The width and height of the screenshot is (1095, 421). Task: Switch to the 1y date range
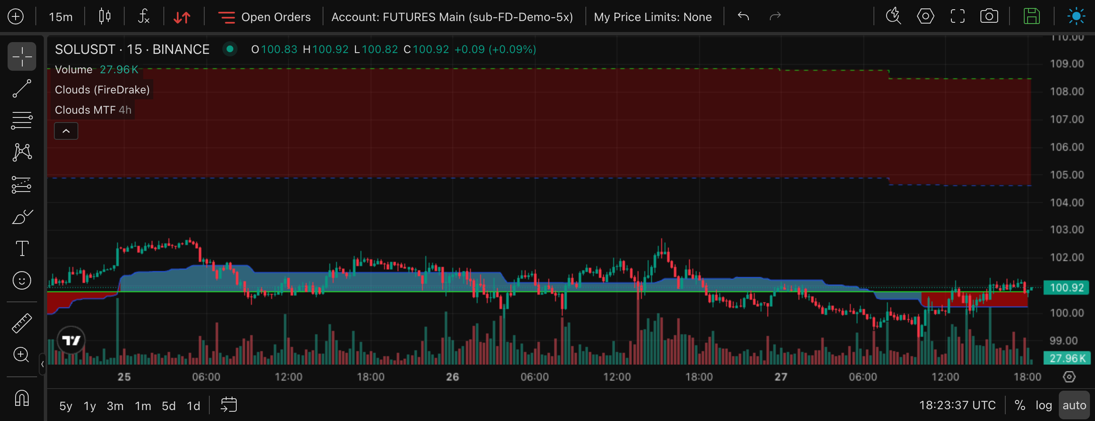90,406
